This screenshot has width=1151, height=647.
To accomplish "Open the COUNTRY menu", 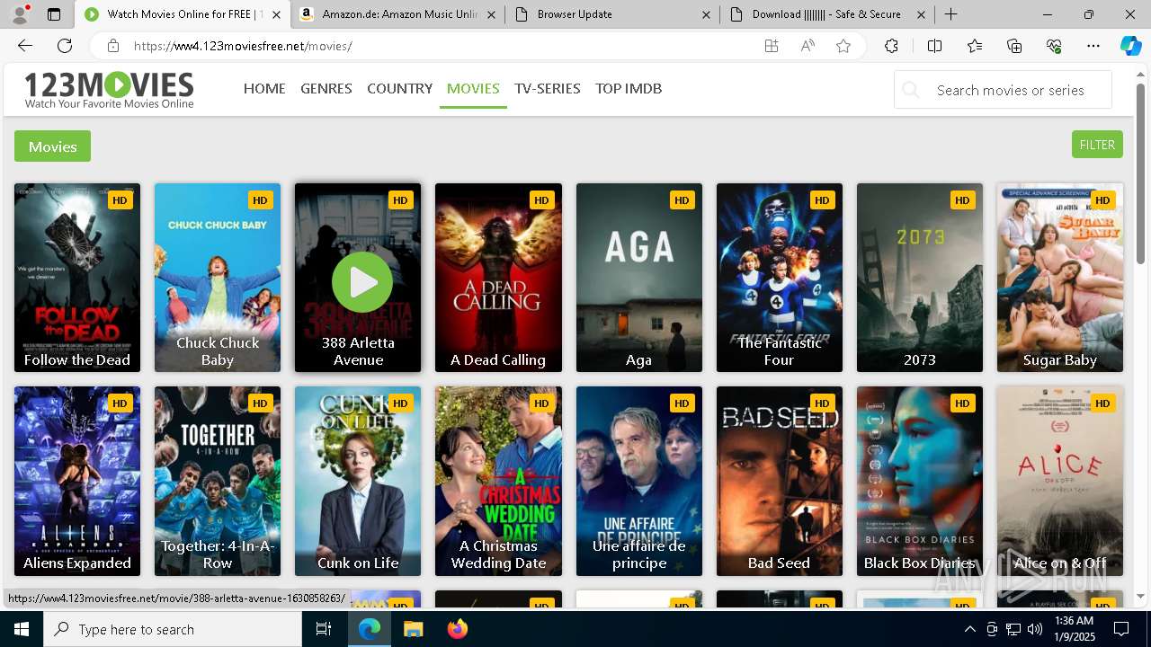I will [x=399, y=88].
